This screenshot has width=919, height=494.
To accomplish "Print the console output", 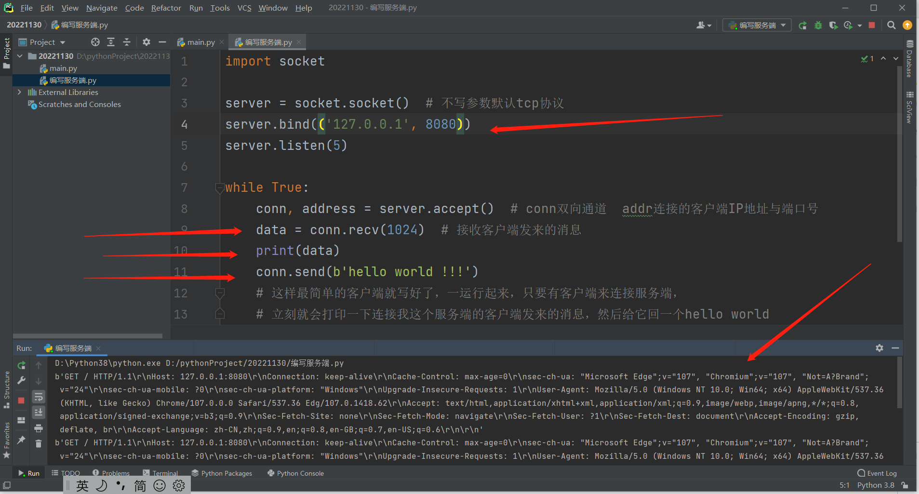I will 39,428.
